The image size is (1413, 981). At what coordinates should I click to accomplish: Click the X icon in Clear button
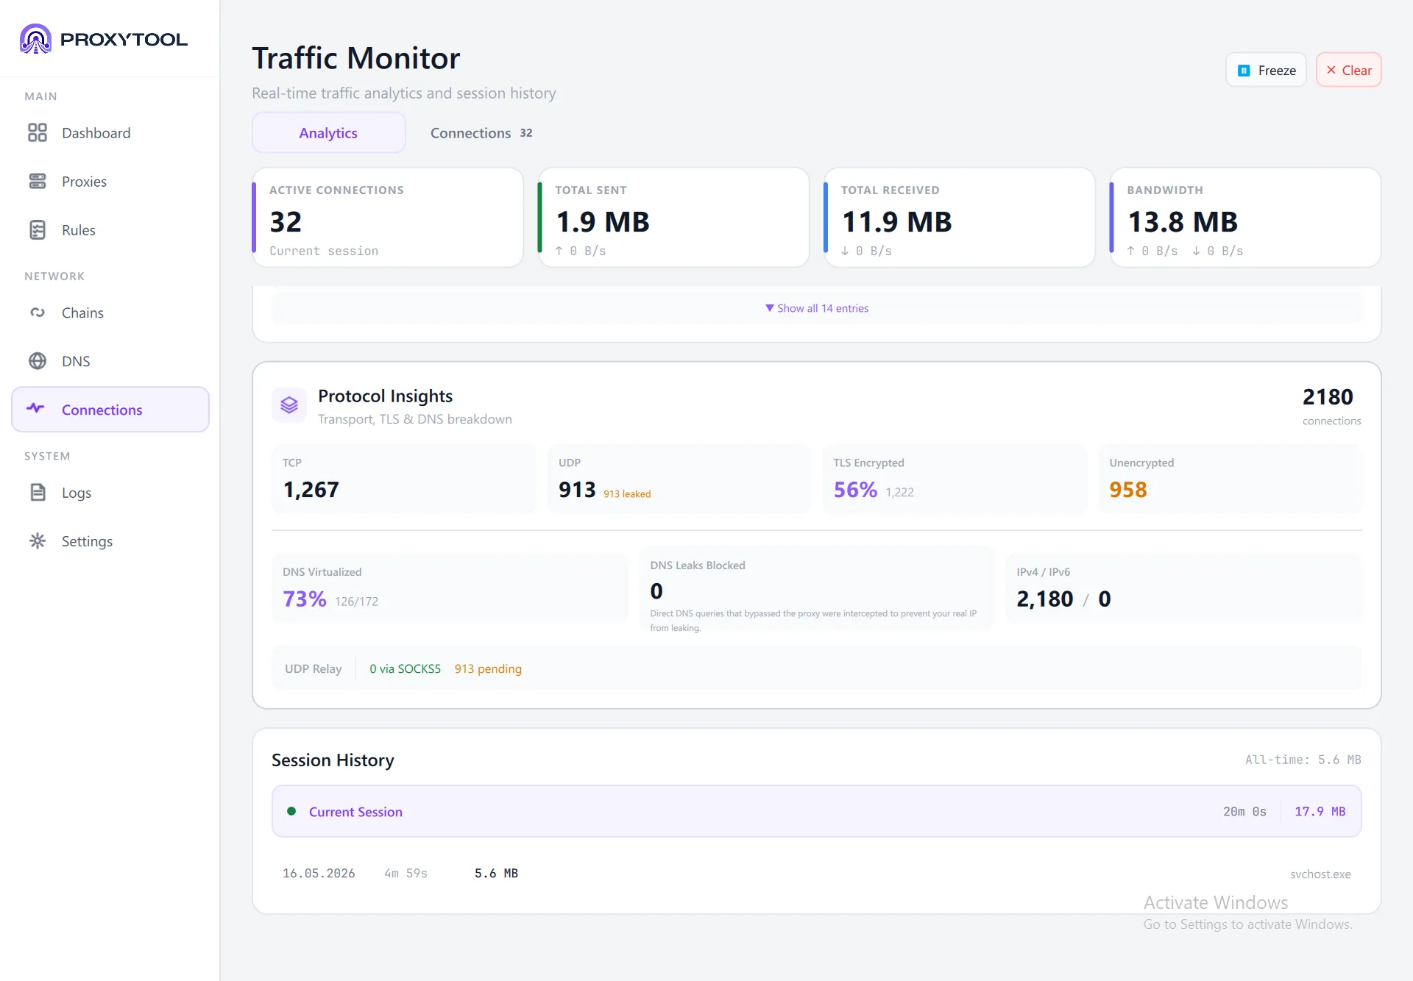(x=1331, y=70)
